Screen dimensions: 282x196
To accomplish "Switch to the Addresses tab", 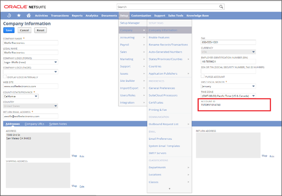I will point(13,124).
